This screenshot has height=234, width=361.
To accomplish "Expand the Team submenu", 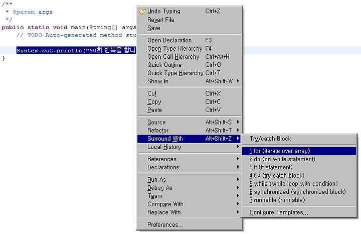I will coord(190,196).
